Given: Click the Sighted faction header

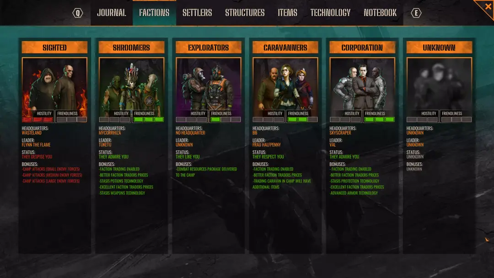Looking at the screenshot, I should point(54,48).
